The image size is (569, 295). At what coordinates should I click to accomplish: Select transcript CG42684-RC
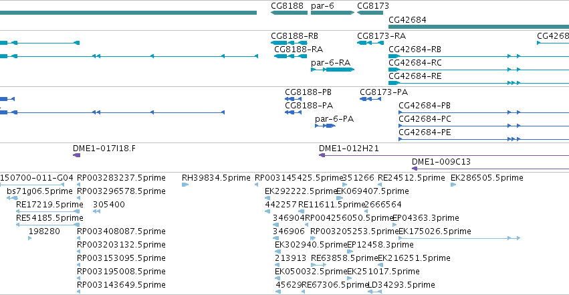(x=479, y=70)
